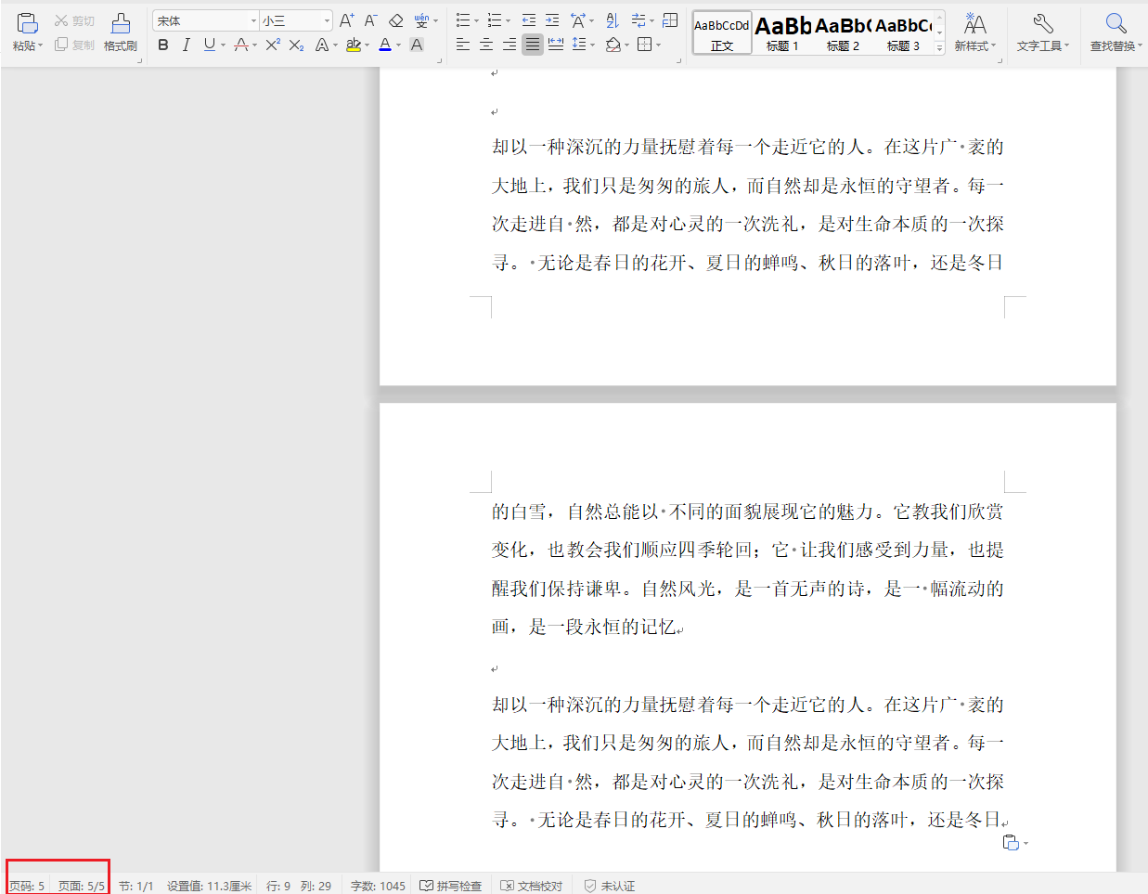
Task: Increase font size with A+ icon
Action: pos(346,19)
